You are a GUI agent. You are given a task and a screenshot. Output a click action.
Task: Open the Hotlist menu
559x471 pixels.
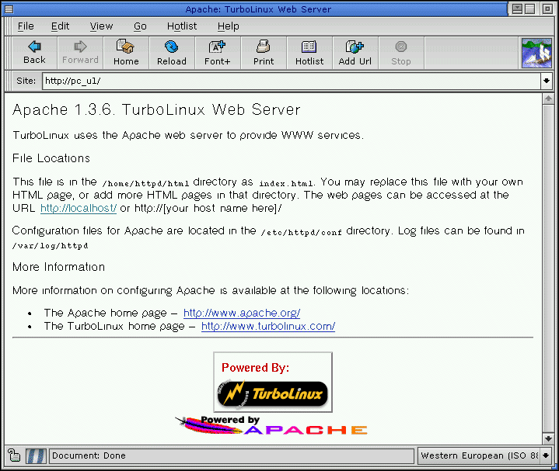(x=182, y=26)
